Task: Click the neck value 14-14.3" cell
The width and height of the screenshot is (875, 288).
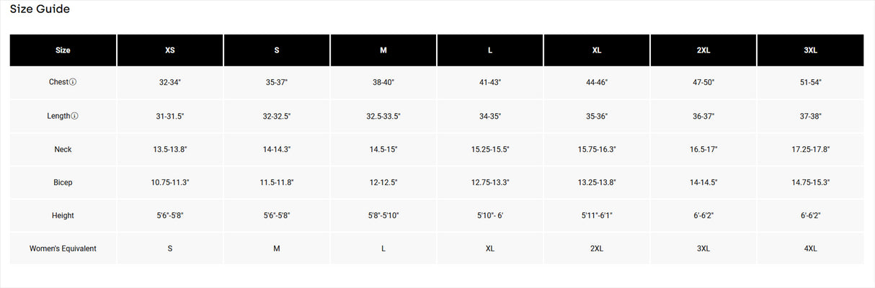Action: click(x=277, y=149)
